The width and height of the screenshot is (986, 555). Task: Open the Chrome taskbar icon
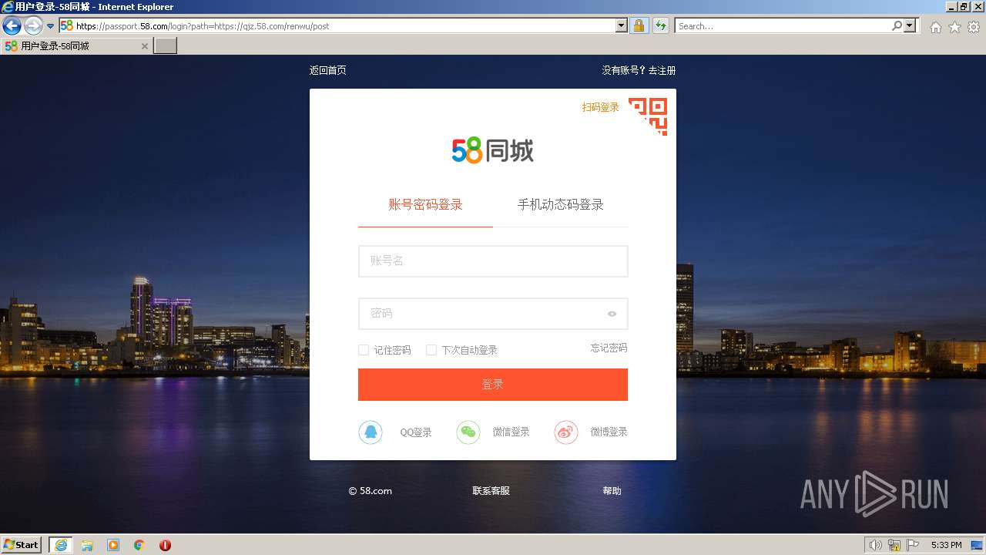139,545
